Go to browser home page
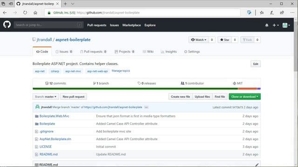298x167 pixels. pyautogui.click(x=35, y=13)
